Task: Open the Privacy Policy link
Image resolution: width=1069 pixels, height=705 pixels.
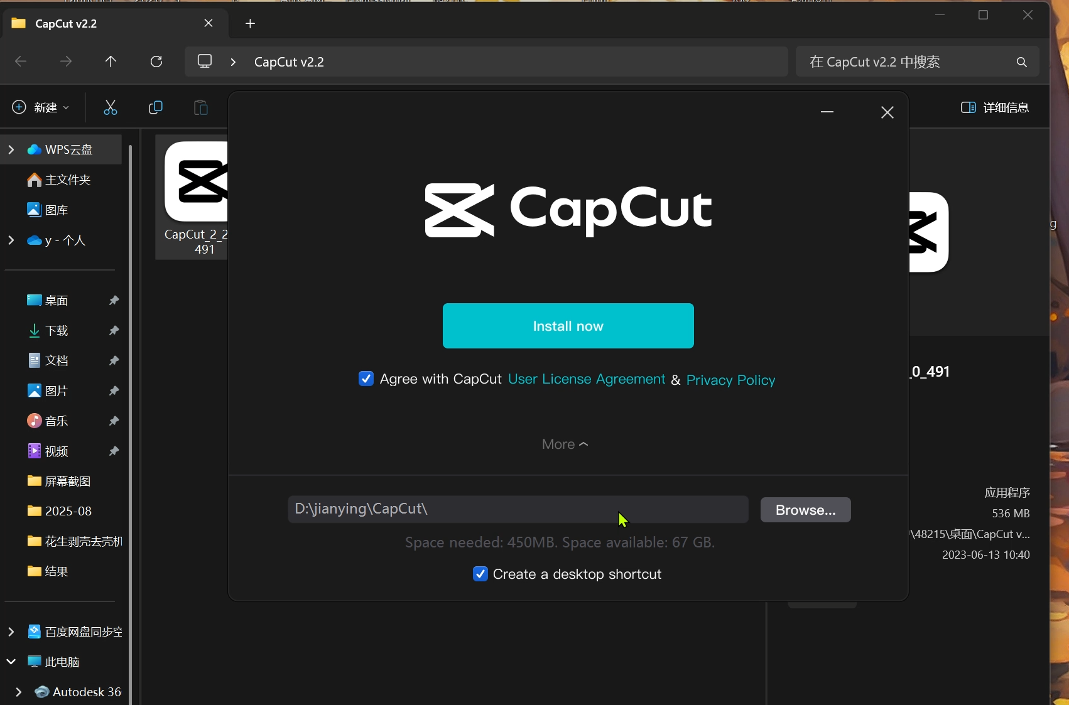Action: pos(730,380)
